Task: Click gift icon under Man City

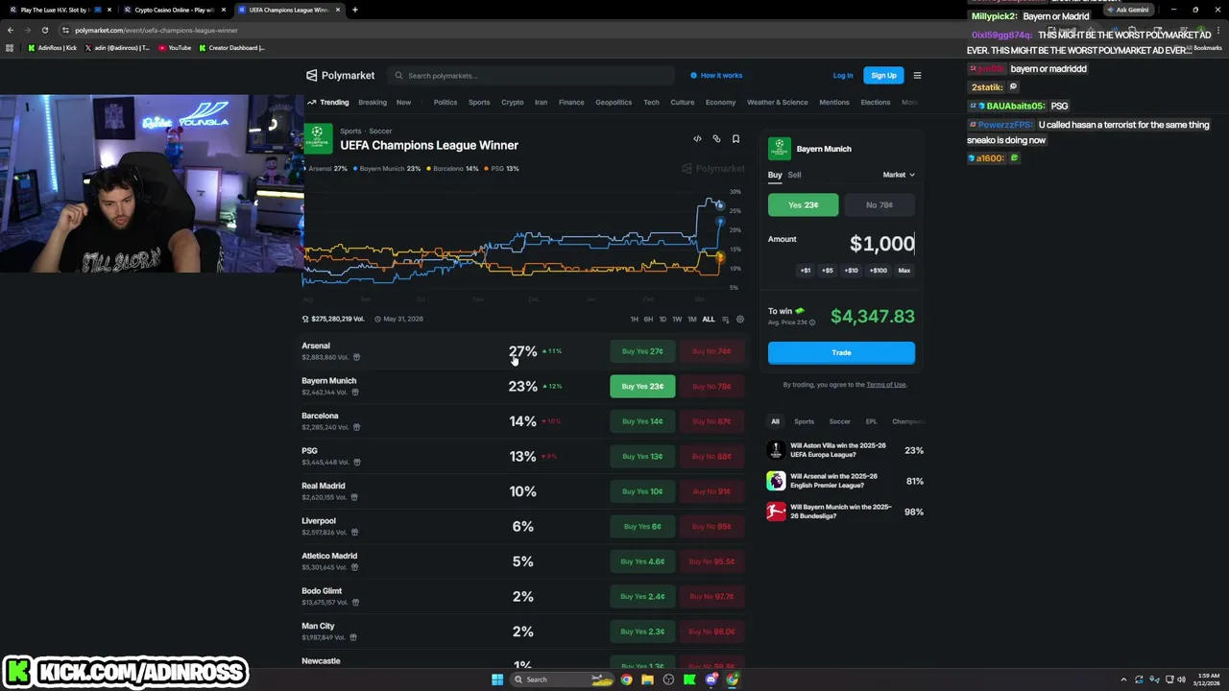Action: [353, 637]
